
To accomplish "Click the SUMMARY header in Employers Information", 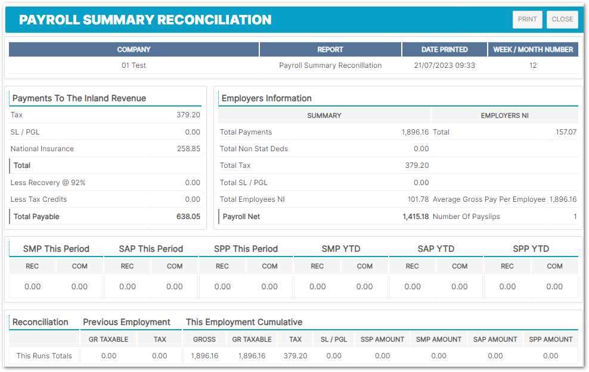I will tap(324, 115).
